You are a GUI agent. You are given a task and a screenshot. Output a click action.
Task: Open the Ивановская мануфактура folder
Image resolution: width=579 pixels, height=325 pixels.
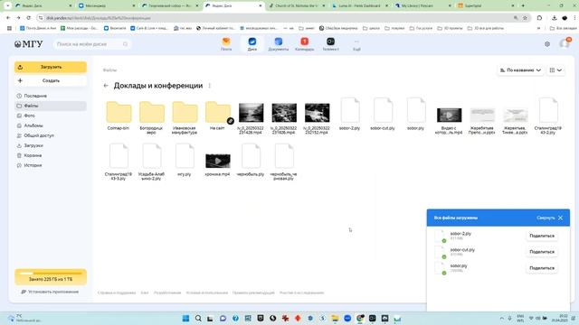pos(185,116)
